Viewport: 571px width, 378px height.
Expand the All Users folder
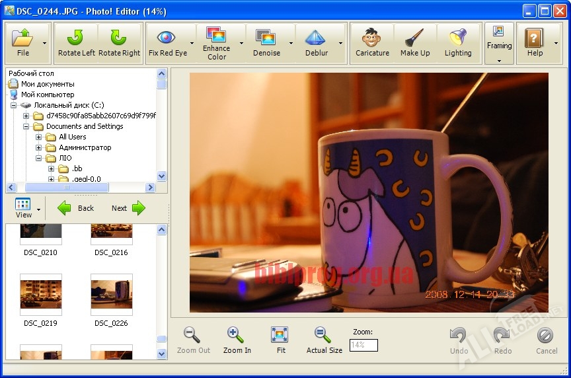39,137
